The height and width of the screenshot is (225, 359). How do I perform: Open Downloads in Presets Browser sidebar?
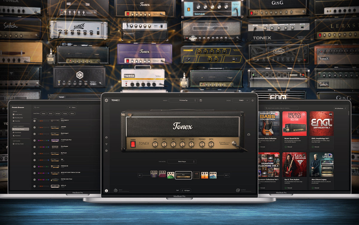pos(17,132)
